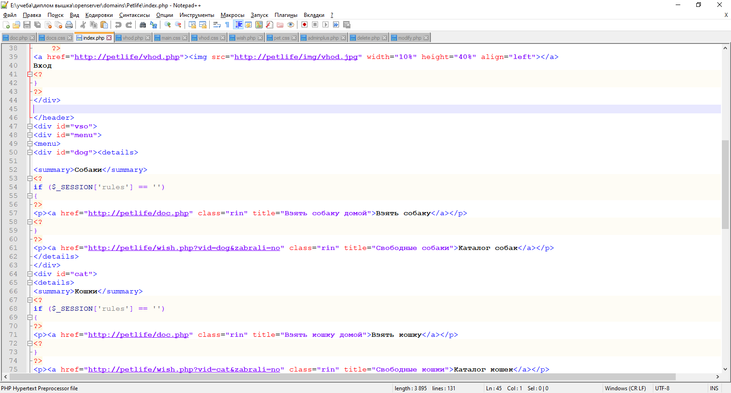Click the menu bar X to close the document
The height and width of the screenshot is (393, 731).
click(x=726, y=15)
